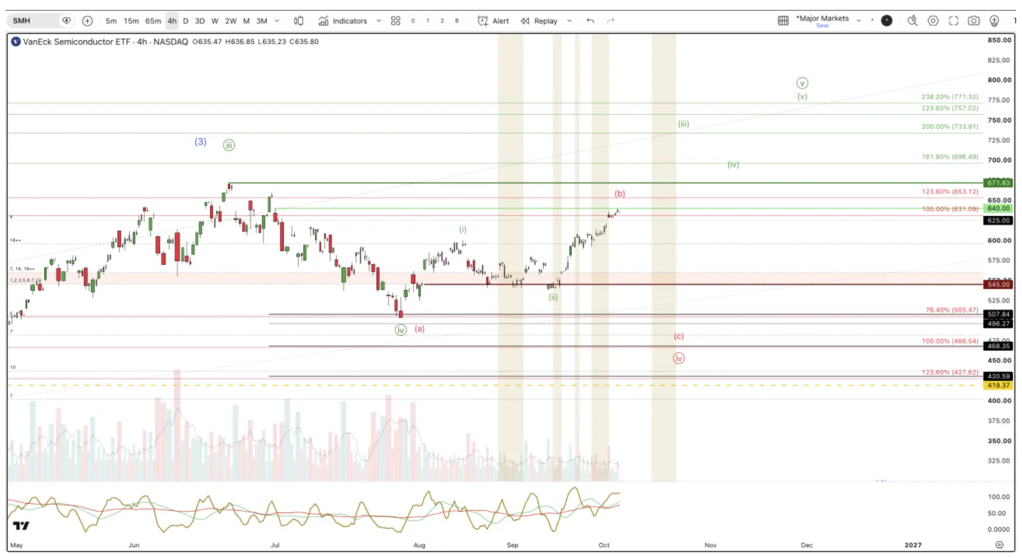Select the 65m timeframe
The width and height of the screenshot is (1022, 558).
[153, 21]
